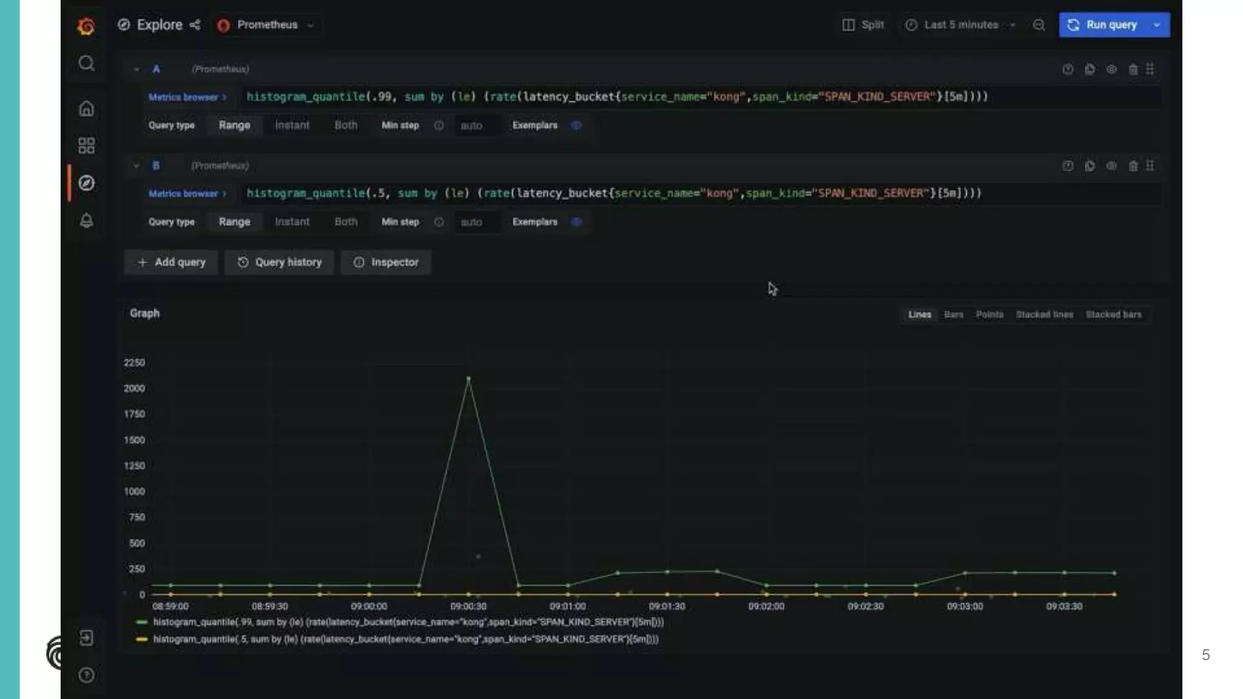Image resolution: width=1243 pixels, height=699 pixels.
Task: Toggle Exemplars switch for query A
Action: [576, 125]
